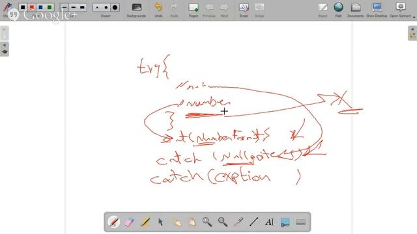Choose the arrow Selector tool

pyautogui.click(x=160, y=222)
